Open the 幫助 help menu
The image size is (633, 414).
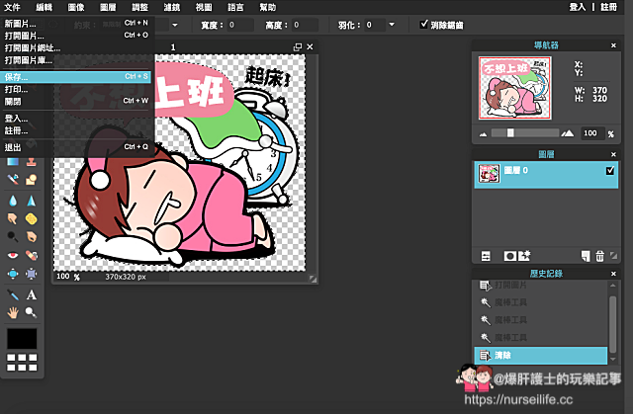click(x=268, y=7)
